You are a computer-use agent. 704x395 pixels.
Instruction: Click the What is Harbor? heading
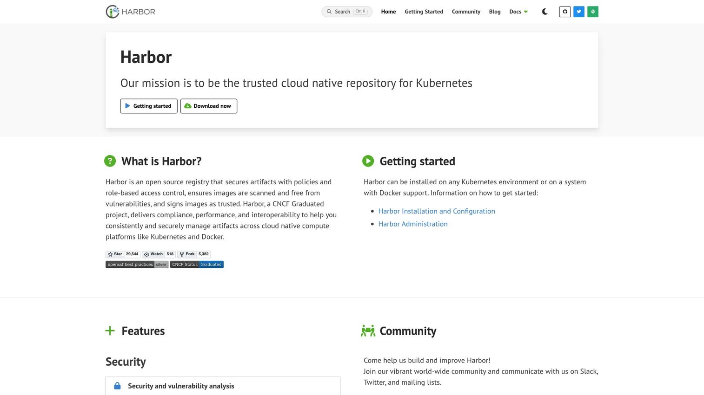tap(161, 161)
